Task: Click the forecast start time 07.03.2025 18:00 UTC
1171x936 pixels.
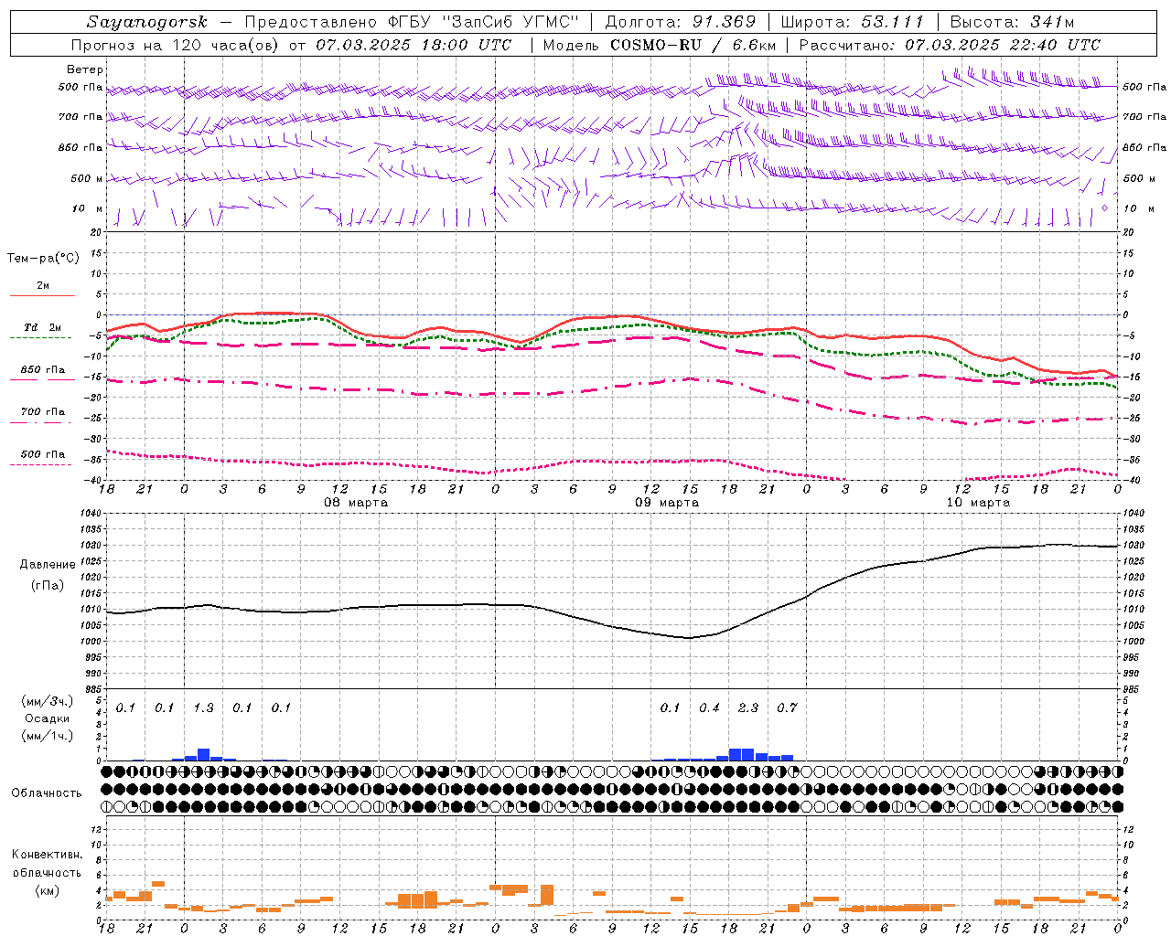Action: (414, 45)
